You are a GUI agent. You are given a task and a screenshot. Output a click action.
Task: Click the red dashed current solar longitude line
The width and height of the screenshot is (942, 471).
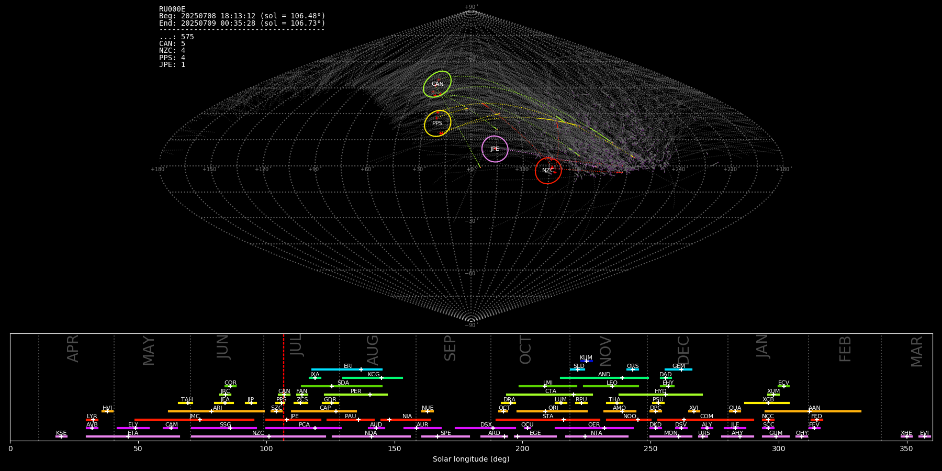[284, 387]
